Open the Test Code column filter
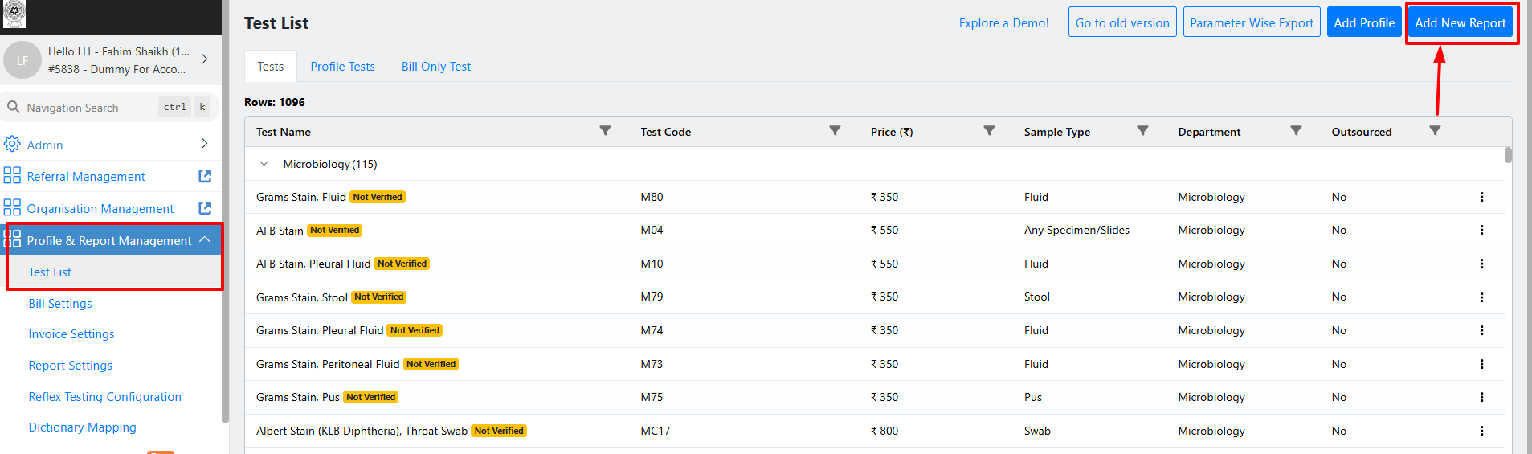 [835, 131]
